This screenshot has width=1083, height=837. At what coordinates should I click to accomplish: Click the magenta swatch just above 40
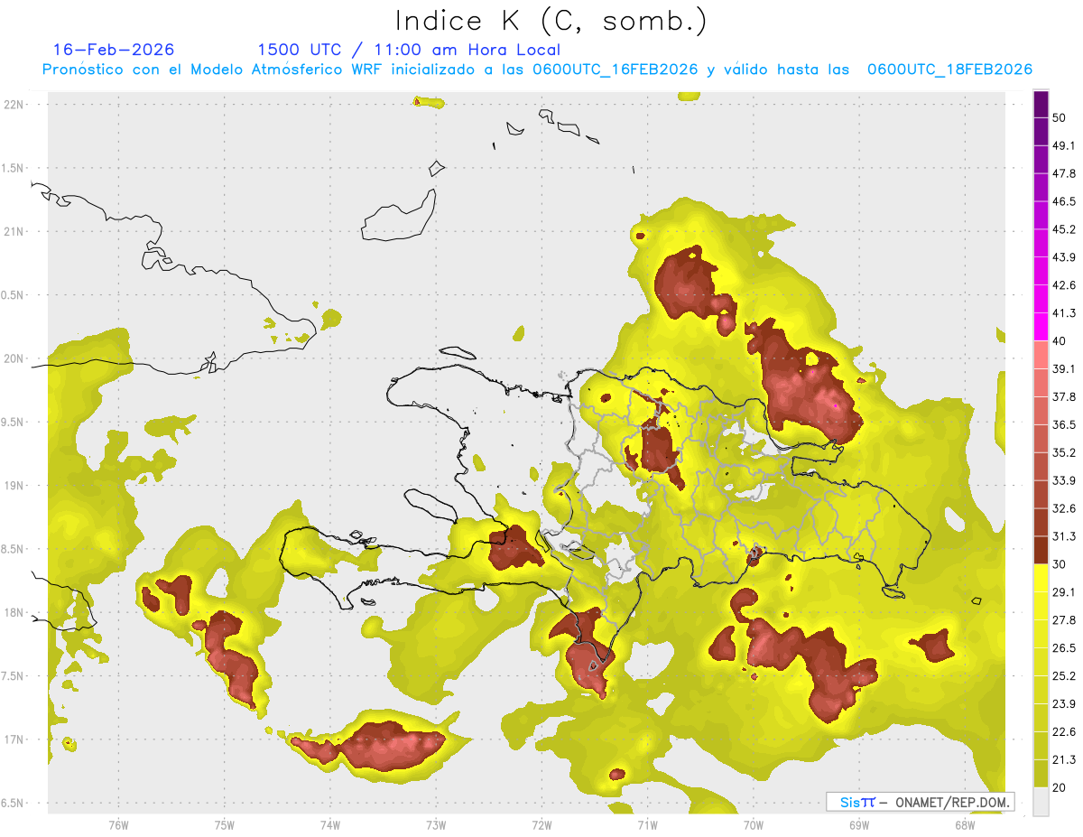click(1041, 326)
